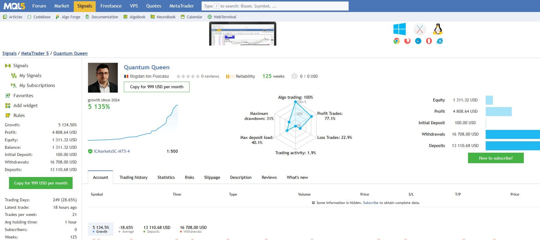Click the Windows logo icon
This screenshot has width=540, height=240.
point(400,29)
